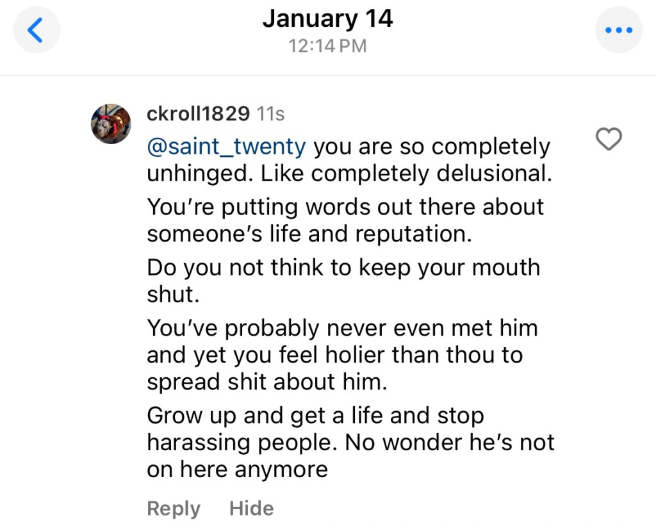
Task: Like the comment with the heart icon
Action: (609, 139)
